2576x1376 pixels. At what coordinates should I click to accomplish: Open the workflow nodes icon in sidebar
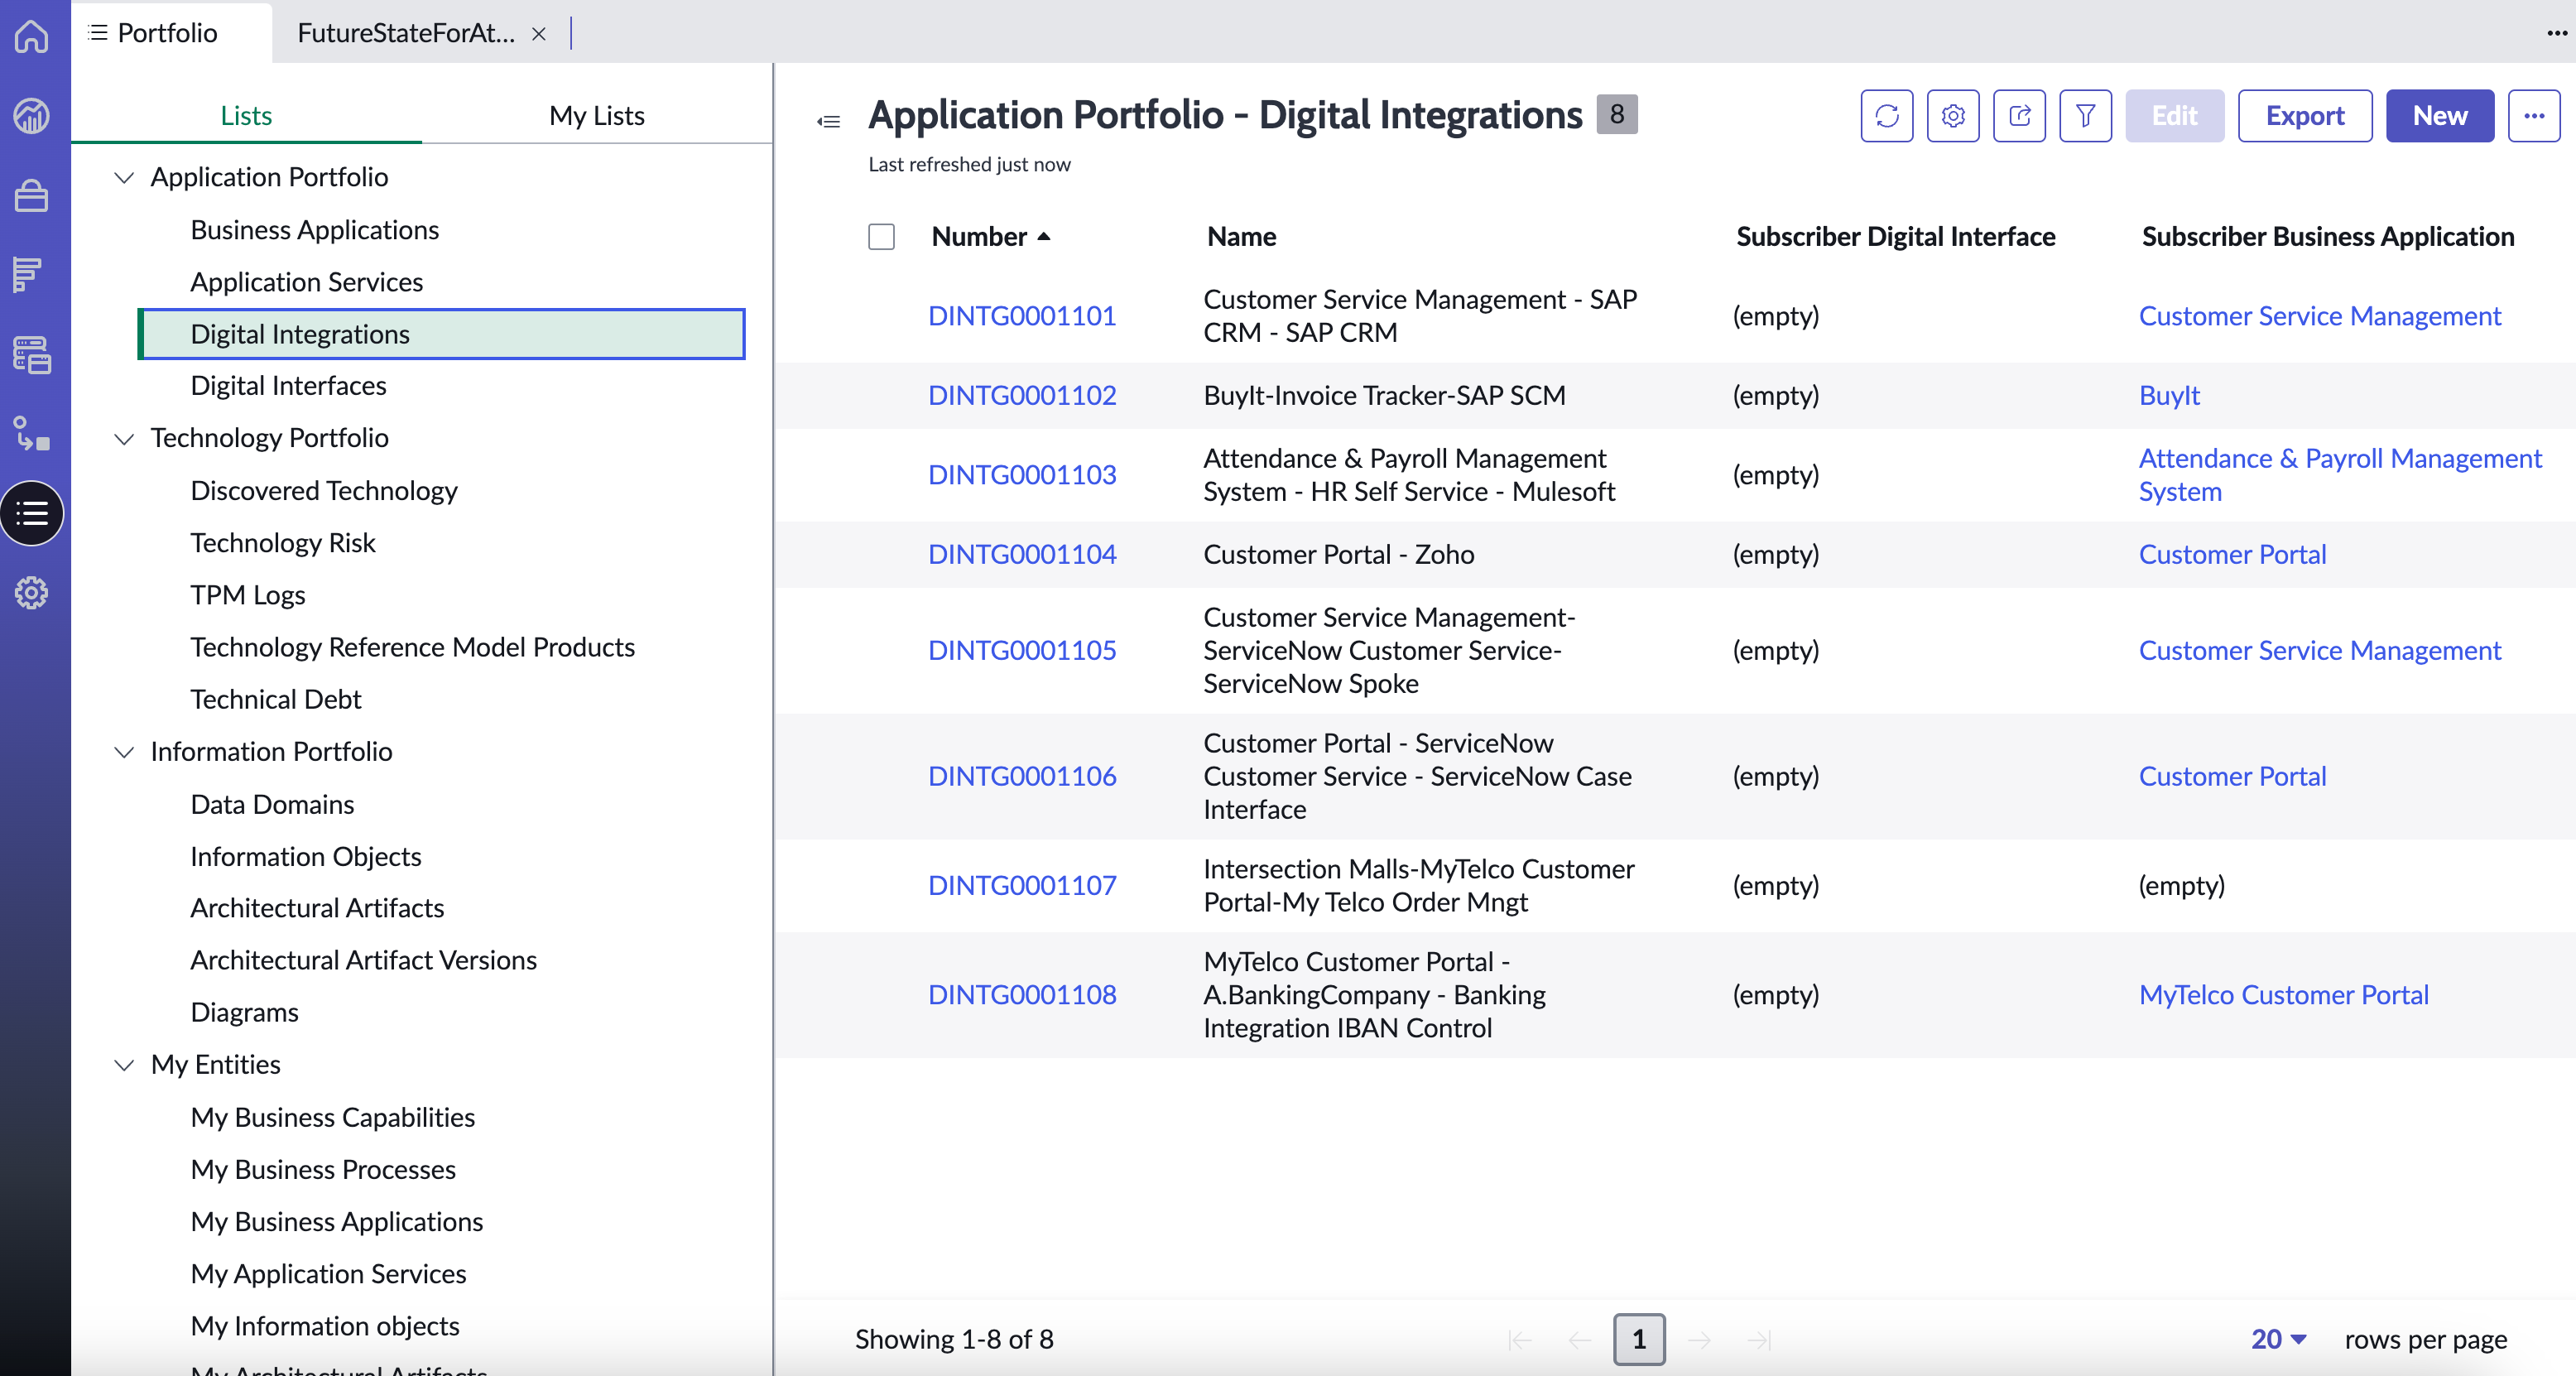[32, 434]
